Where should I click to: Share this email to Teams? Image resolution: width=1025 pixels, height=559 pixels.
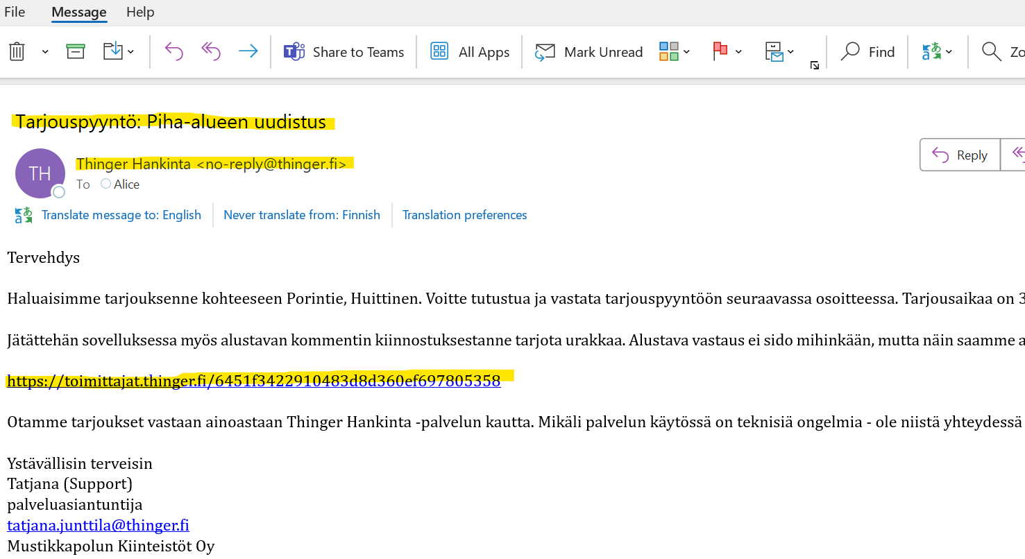(x=344, y=52)
